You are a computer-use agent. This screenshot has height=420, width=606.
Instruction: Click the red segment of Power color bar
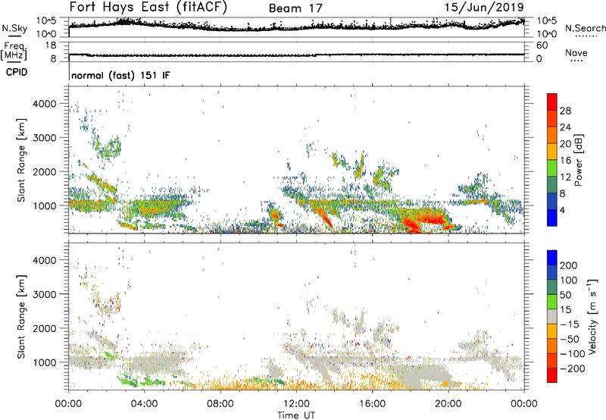552,100
